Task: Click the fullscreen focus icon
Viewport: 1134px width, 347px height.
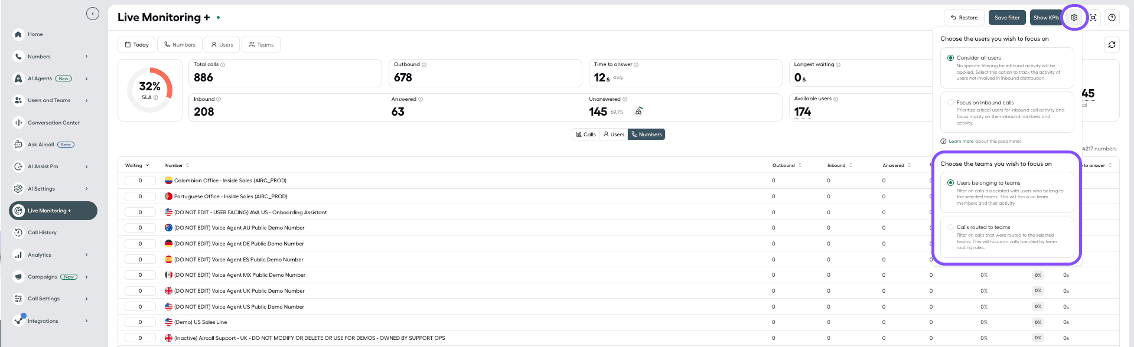Action: pos(1093,18)
